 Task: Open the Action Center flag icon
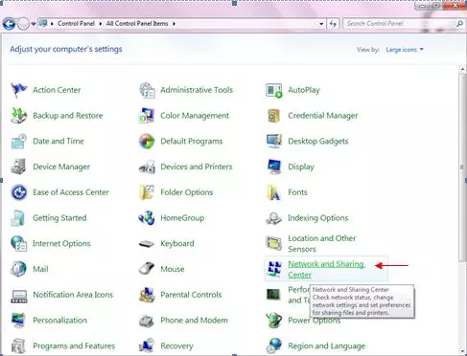[x=18, y=90]
